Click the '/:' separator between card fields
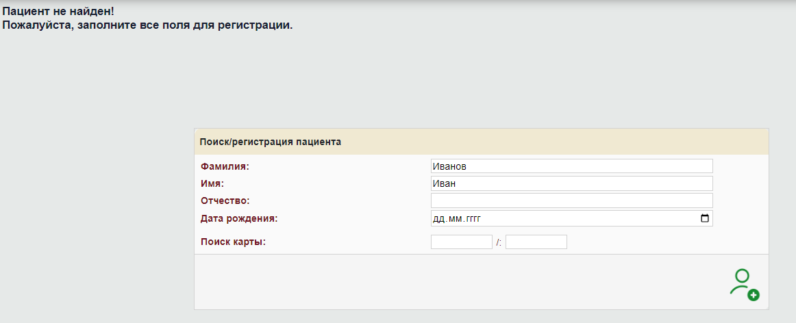Image resolution: width=796 pixels, height=323 pixels. pyautogui.click(x=499, y=243)
